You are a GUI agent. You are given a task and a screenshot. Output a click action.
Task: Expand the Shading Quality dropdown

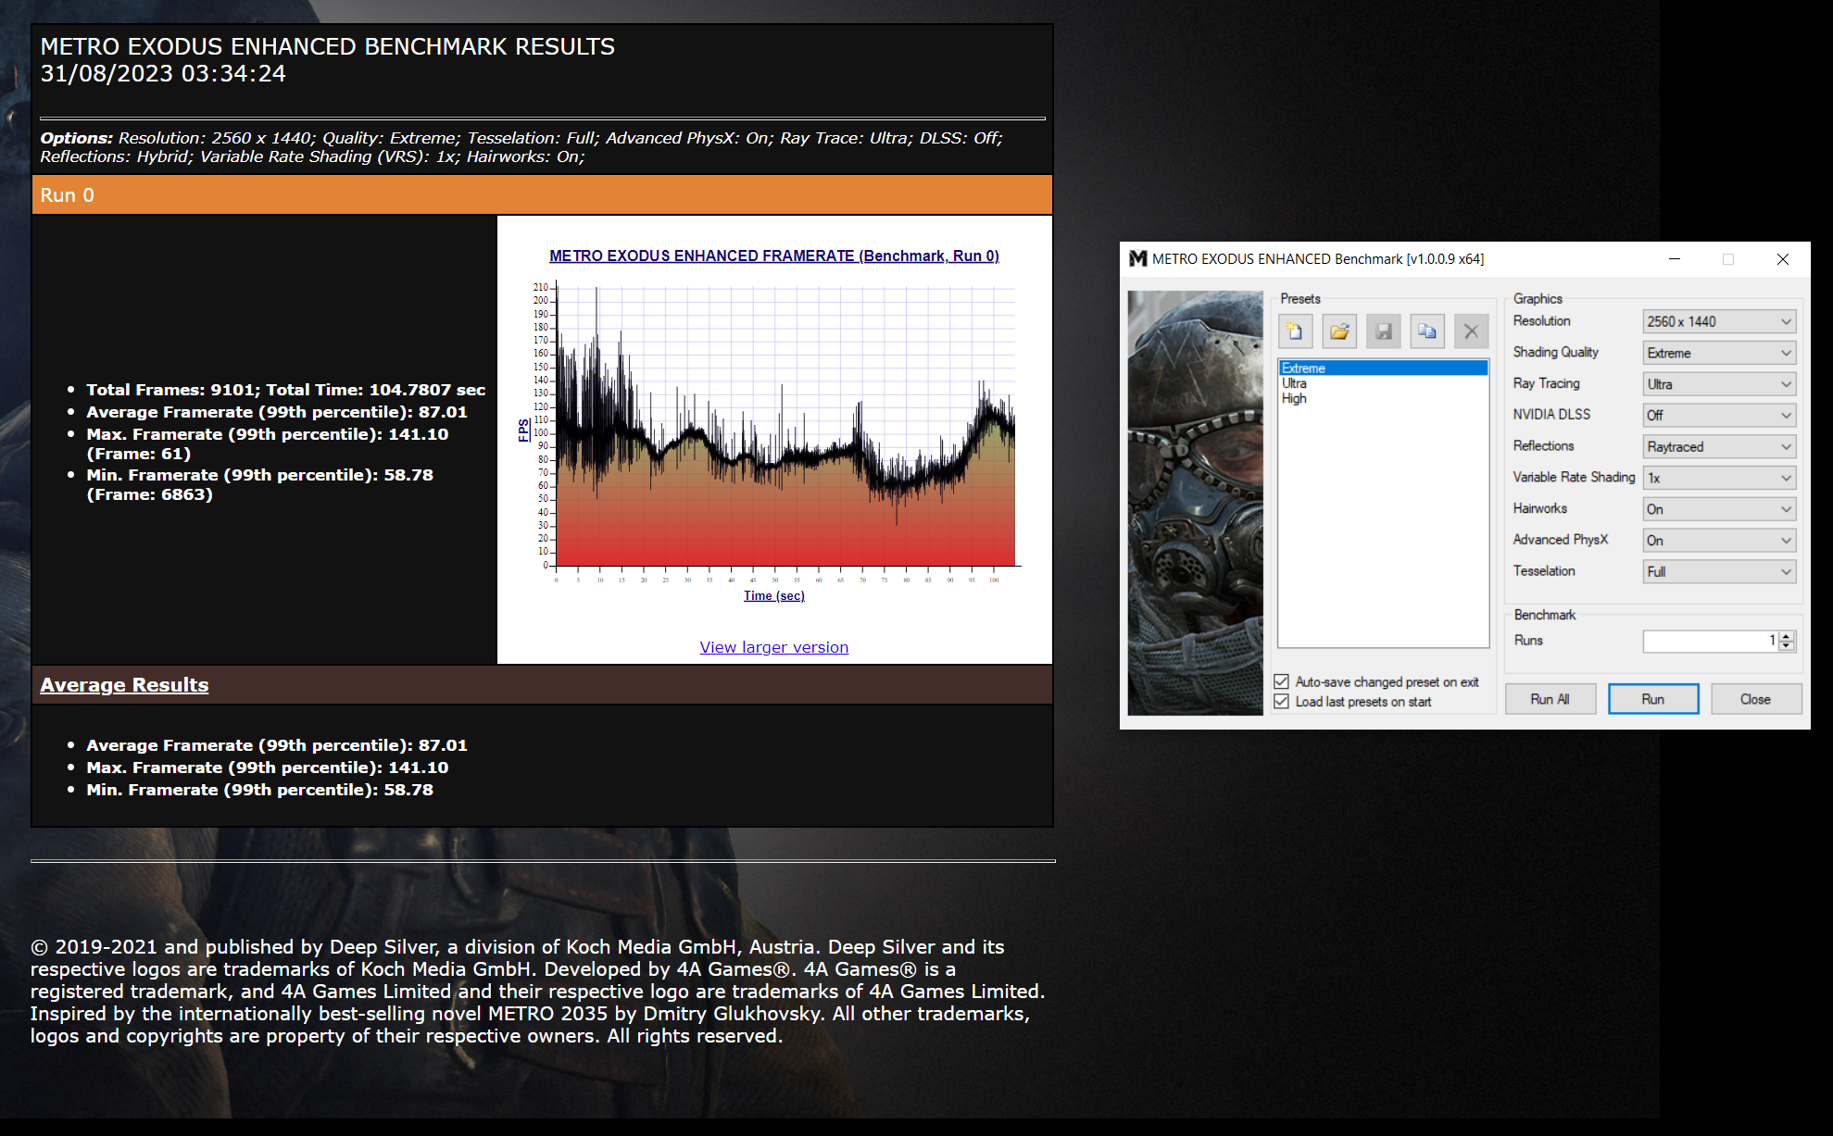(x=1720, y=353)
